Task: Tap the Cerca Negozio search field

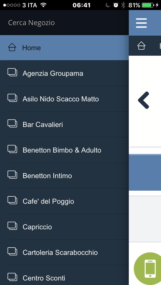Action: [x=64, y=23]
